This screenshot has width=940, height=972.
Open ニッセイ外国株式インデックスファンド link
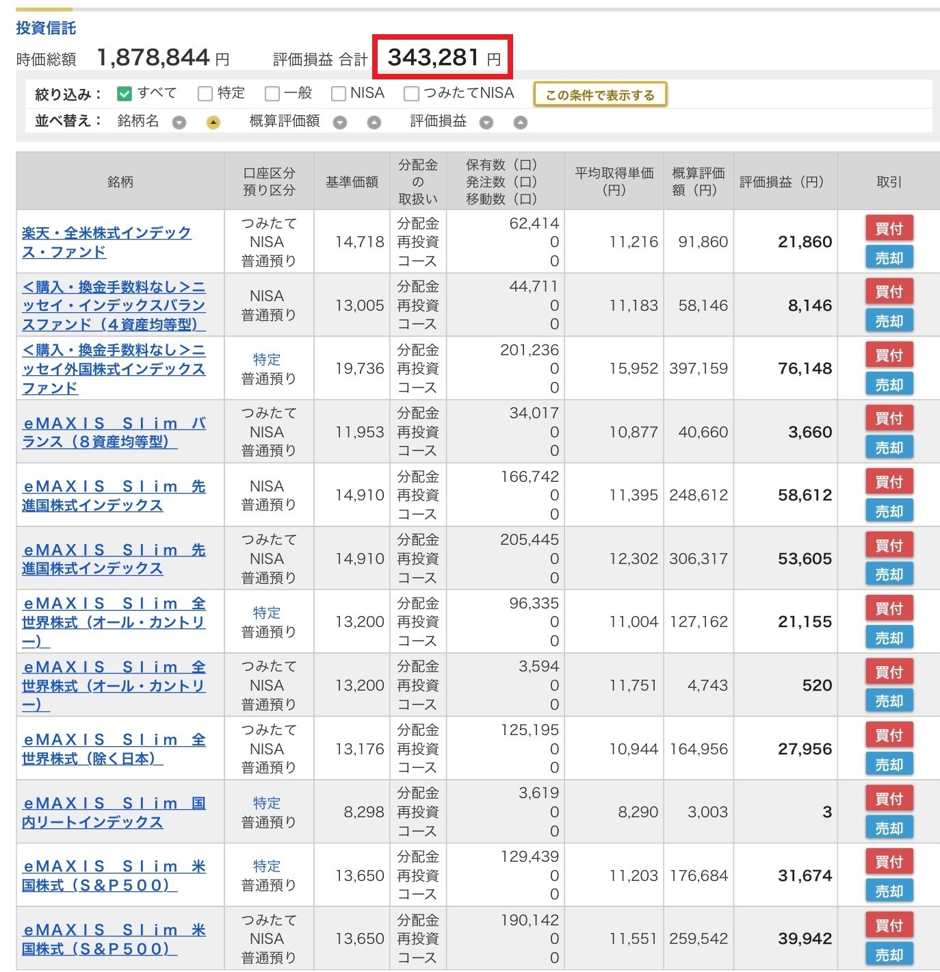113,369
